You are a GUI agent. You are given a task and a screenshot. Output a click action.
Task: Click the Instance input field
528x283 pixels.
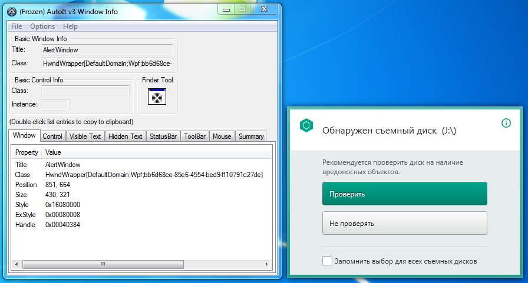coord(55,104)
